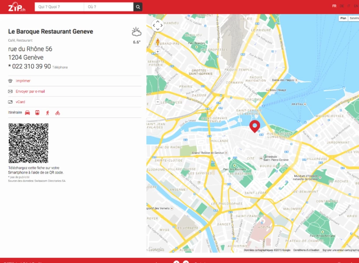The height and width of the screenshot is (263, 359).
Task: Select the Street View pegman icon
Action: 158,42
